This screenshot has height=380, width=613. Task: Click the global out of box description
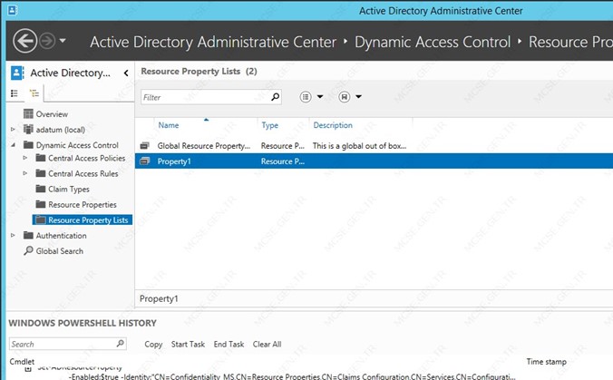click(360, 146)
